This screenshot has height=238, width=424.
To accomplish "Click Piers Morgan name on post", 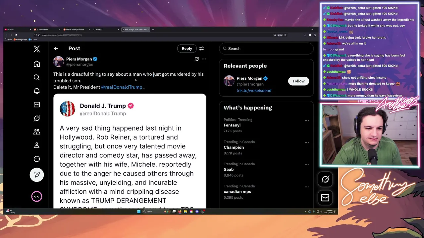I will click(79, 59).
